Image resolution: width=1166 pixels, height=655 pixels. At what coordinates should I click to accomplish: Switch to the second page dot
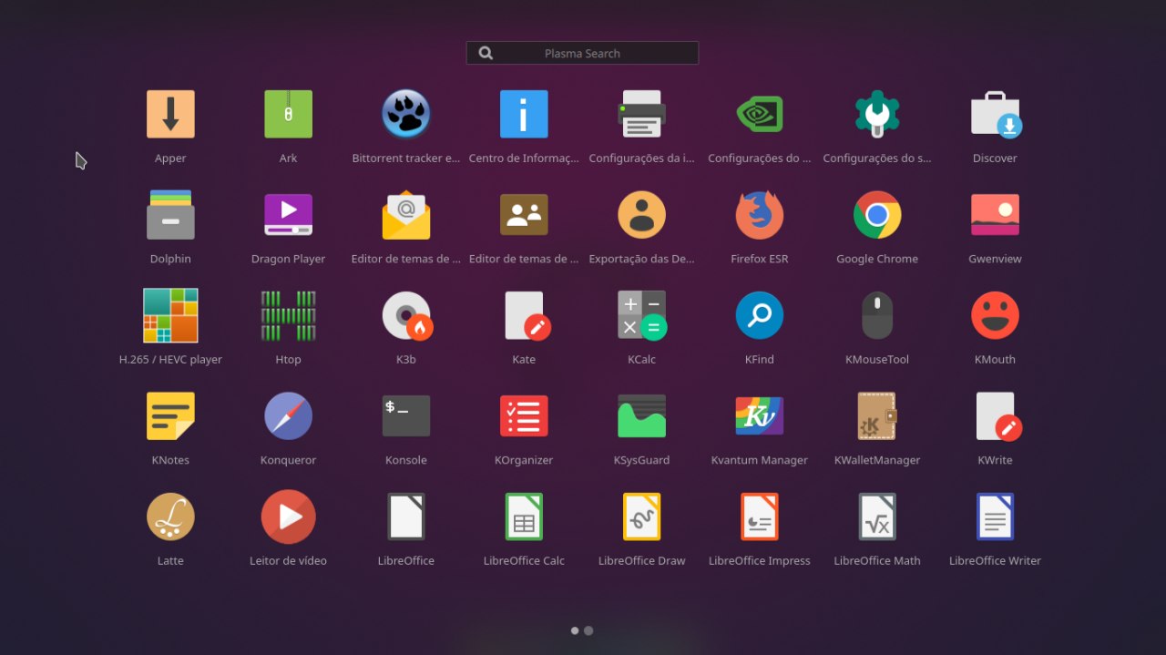588,630
